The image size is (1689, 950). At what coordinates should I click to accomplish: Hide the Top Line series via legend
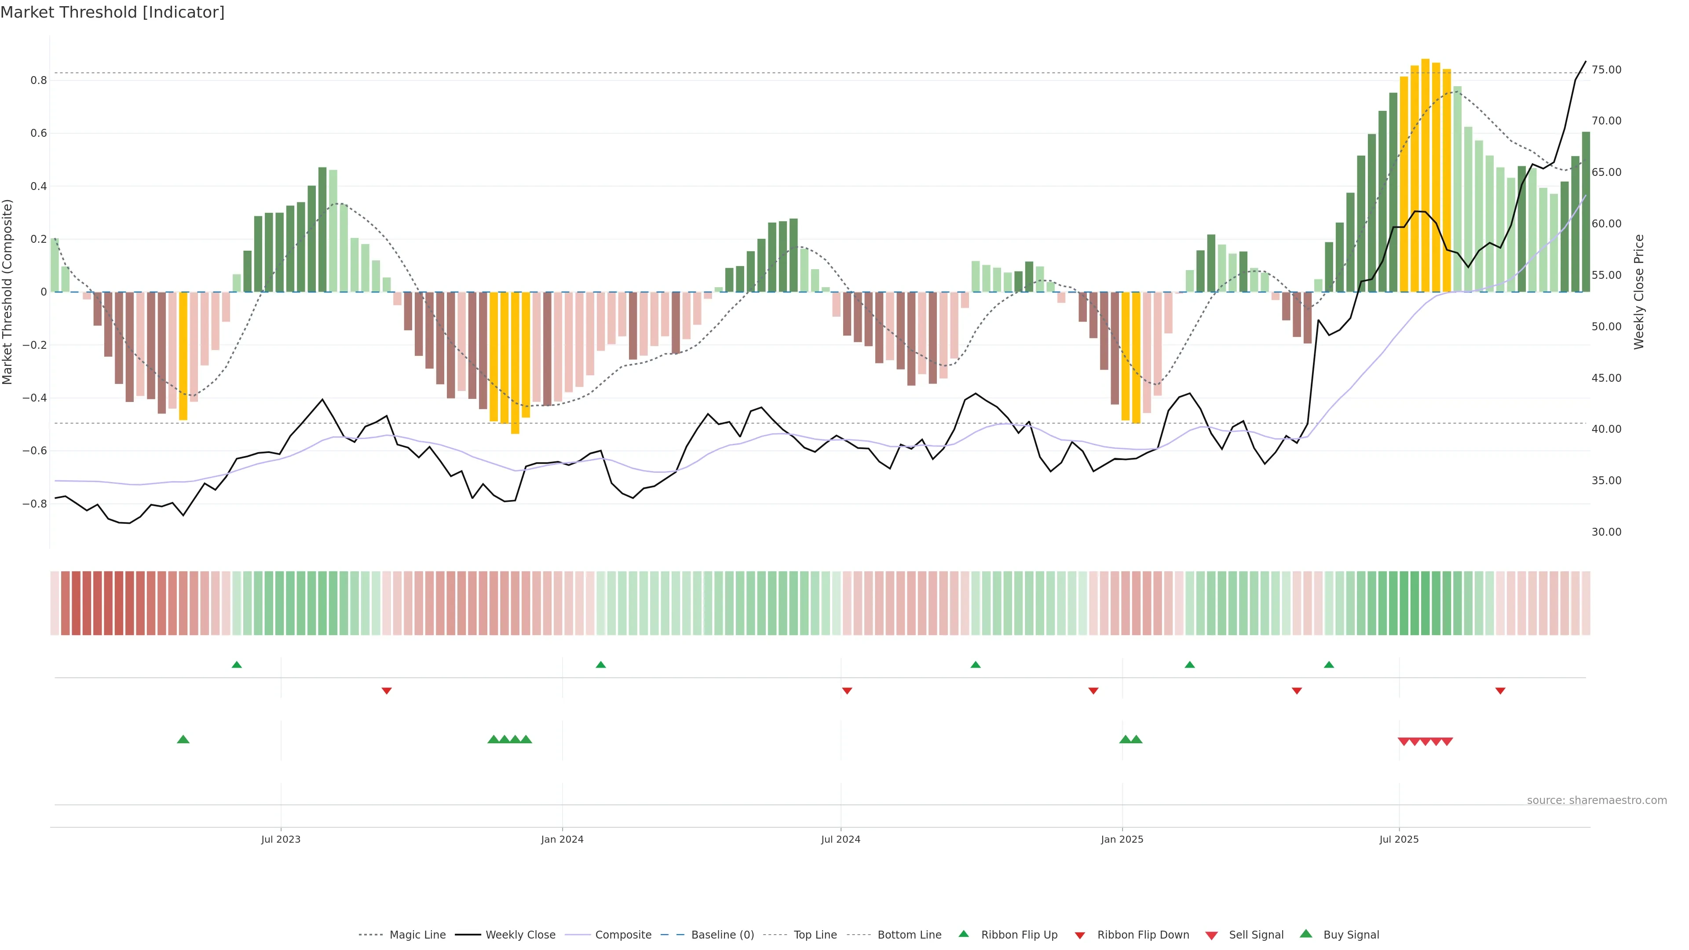pos(815,935)
